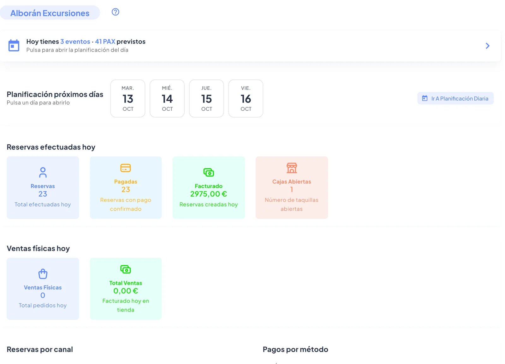
Task: Click the person icon above Reservas
Action: tap(43, 173)
